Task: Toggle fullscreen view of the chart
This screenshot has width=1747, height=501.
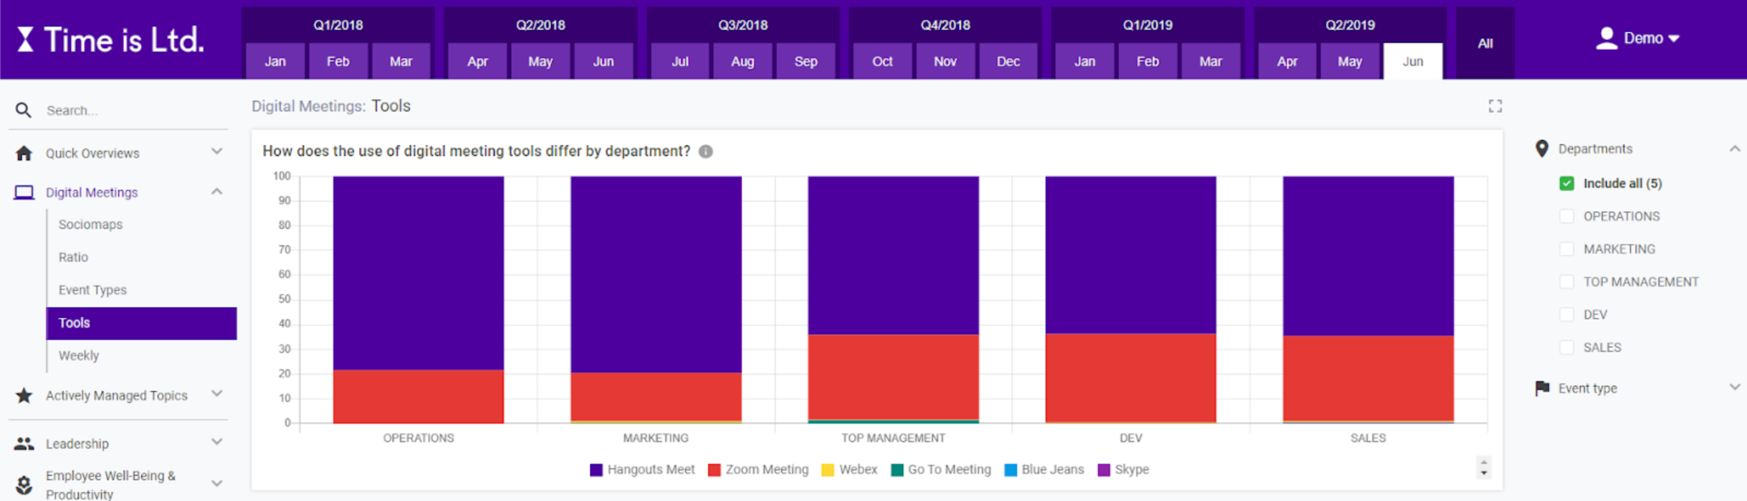Action: click(1495, 106)
